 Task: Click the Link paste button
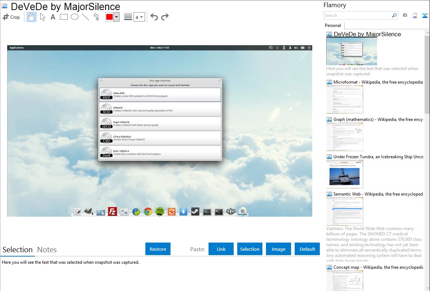[221, 249]
